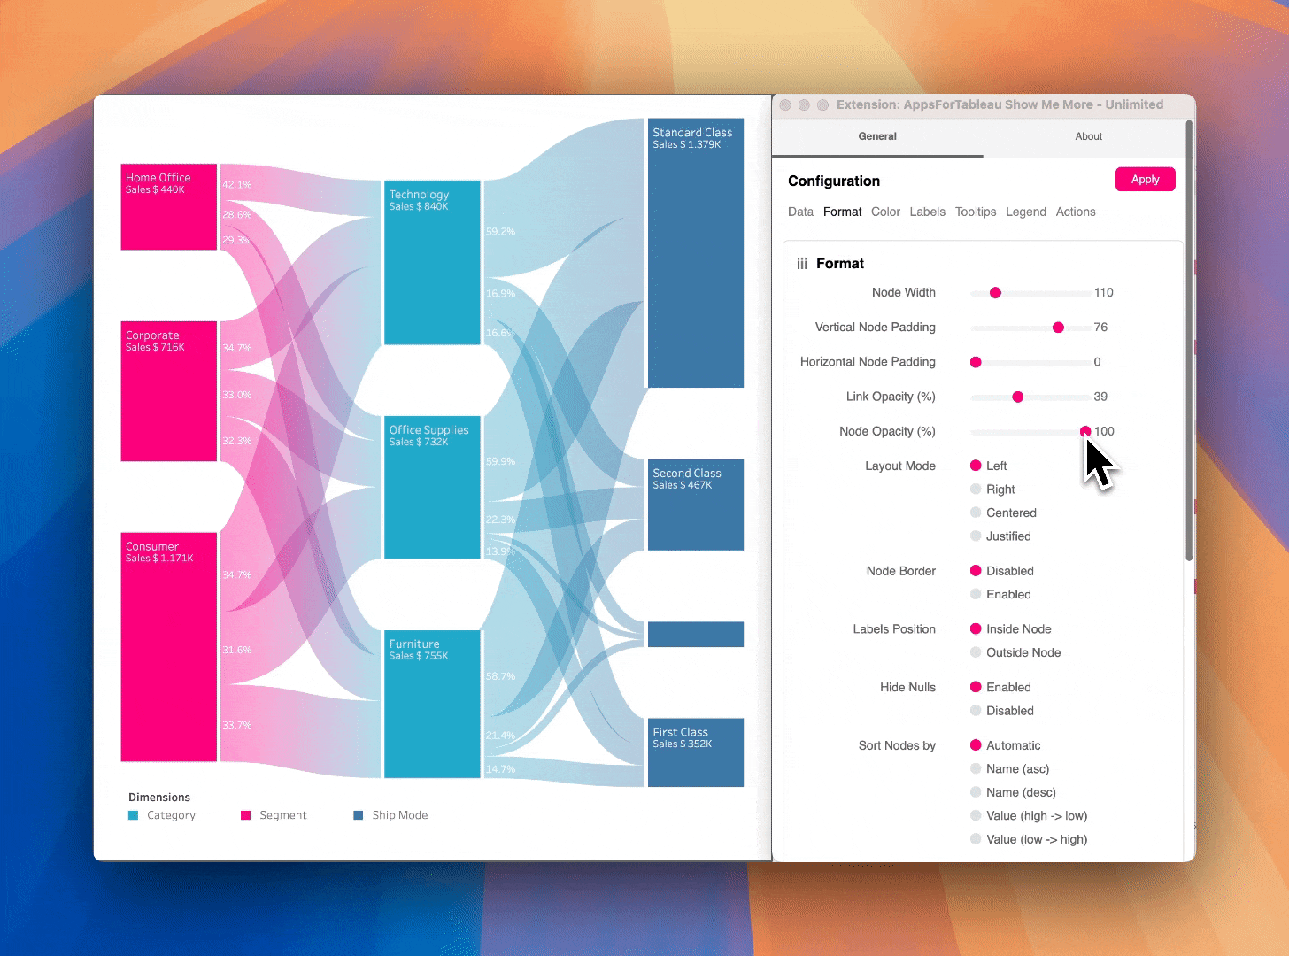Open the Labels configuration tab
Image resolution: width=1289 pixels, height=956 pixels.
[x=927, y=212]
